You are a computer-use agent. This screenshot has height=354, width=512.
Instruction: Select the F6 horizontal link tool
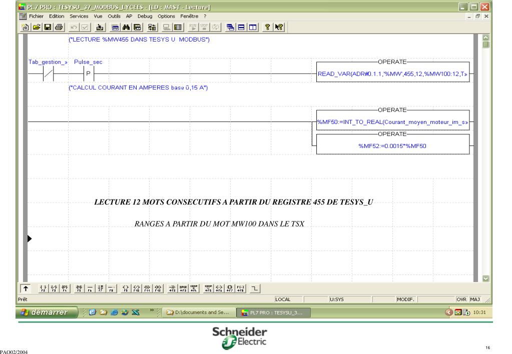[x=90, y=288]
